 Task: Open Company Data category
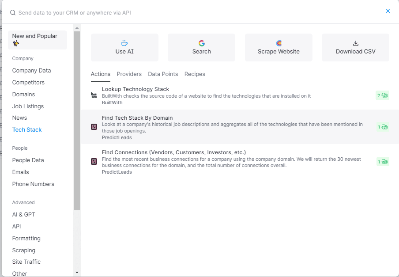(31, 71)
